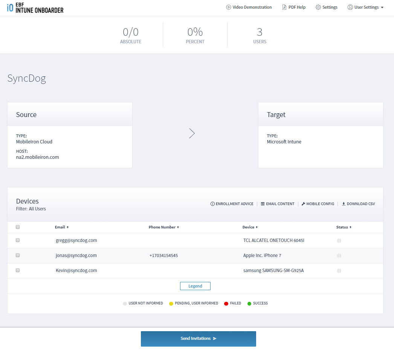394x350 pixels.
Task: Click phone number +17034154545
Action: (163, 256)
